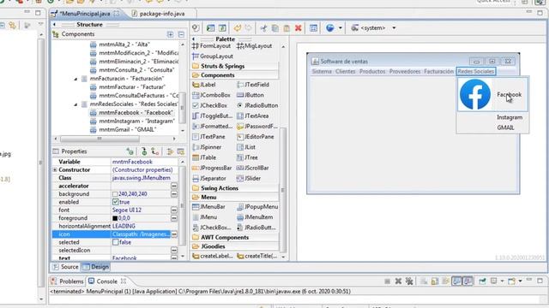This screenshot has width=549, height=308.
Task: Pick JRadioButtonMenuItem from Menu palette
Action: (256, 228)
